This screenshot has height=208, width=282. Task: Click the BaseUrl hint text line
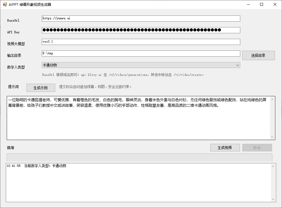[123, 75]
